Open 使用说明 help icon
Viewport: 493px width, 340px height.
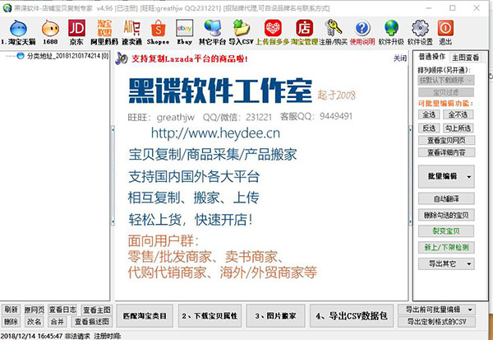click(x=362, y=28)
